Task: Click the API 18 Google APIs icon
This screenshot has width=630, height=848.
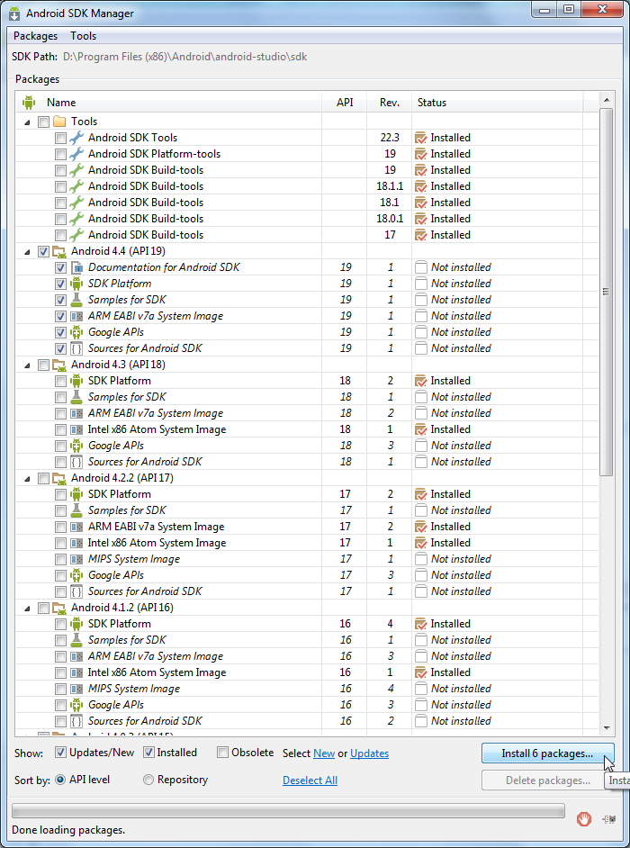Action: (76, 446)
